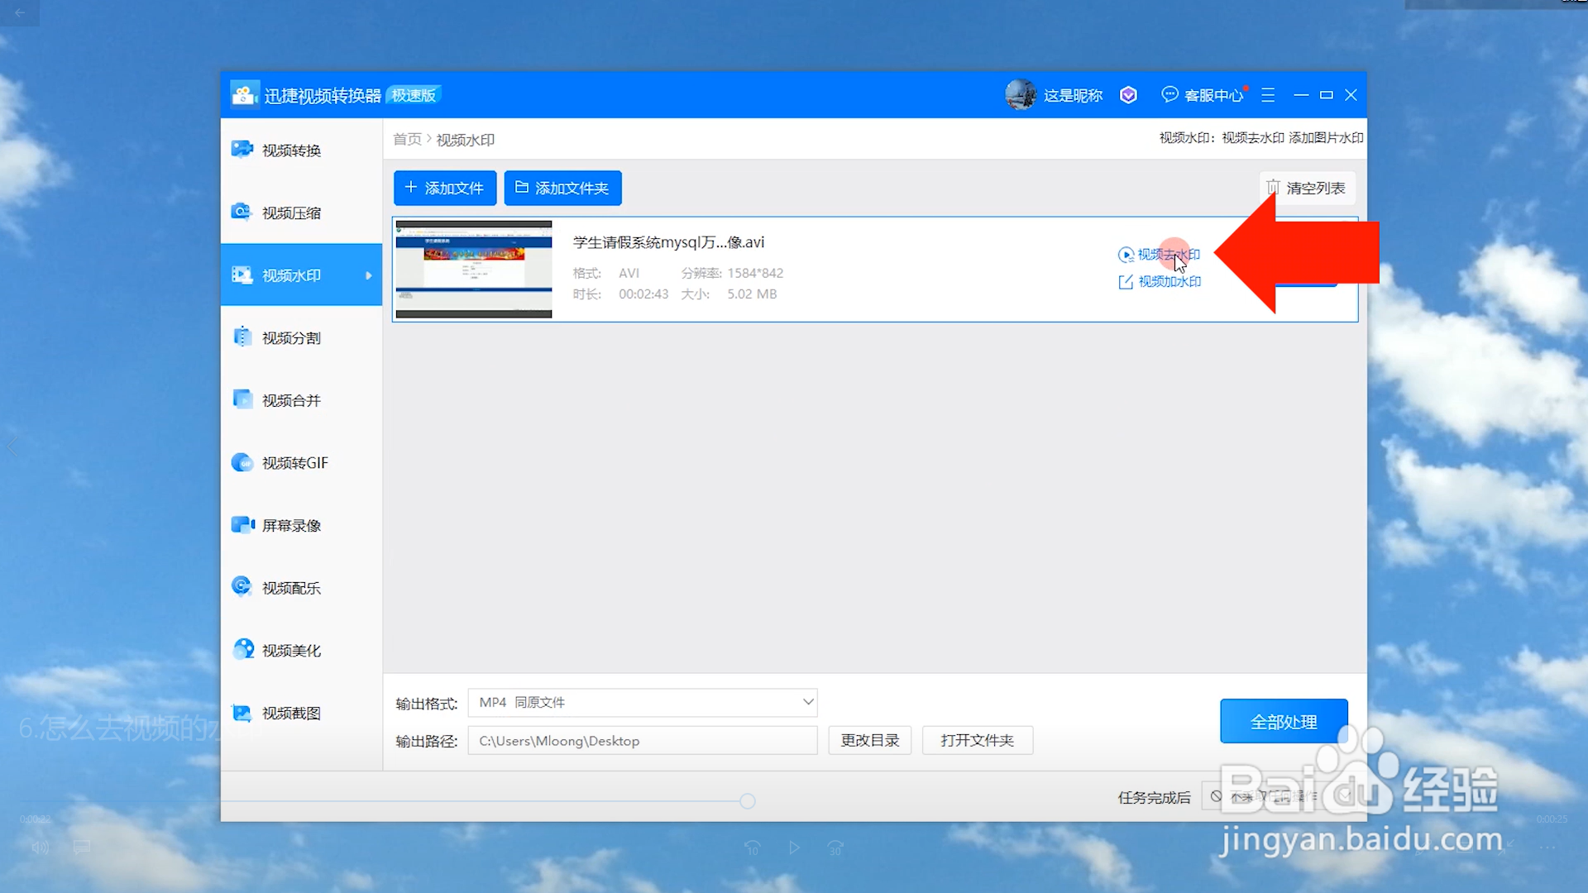Select the 视频分割 sidebar icon
The height and width of the screenshot is (893, 1588).
tap(242, 337)
